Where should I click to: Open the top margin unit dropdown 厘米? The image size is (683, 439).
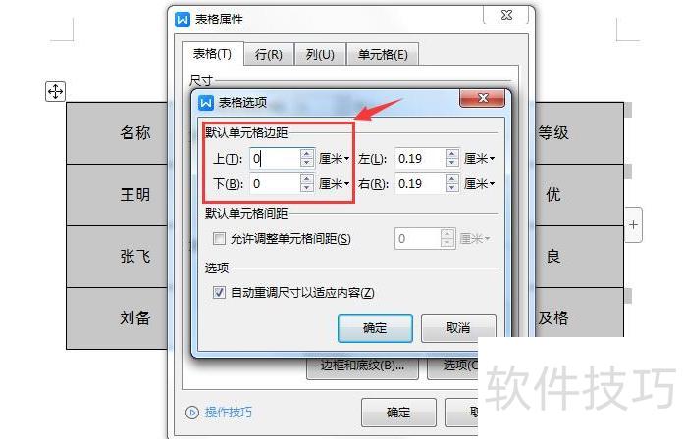pos(334,159)
